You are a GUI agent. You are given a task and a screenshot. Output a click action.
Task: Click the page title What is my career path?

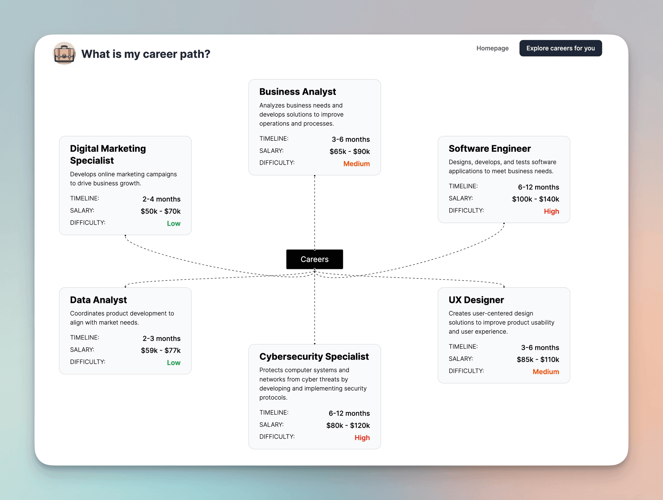(145, 54)
